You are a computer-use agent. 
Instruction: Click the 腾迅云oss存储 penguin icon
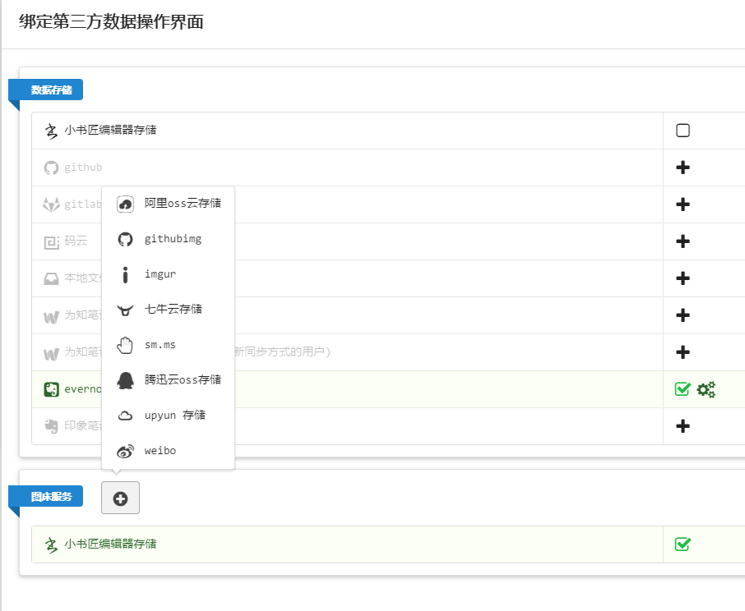click(125, 380)
